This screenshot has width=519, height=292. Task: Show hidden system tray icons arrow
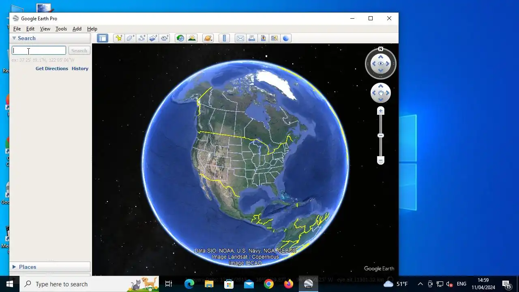tap(420, 284)
